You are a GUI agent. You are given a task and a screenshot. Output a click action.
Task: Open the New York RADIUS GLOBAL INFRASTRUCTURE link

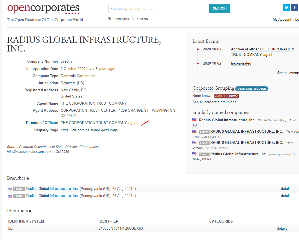[x=247, y=131]
